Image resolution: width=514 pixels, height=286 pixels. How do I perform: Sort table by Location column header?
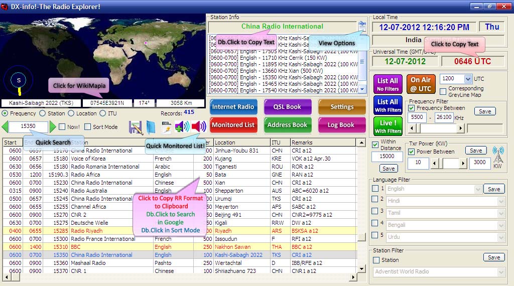(241, 142)
